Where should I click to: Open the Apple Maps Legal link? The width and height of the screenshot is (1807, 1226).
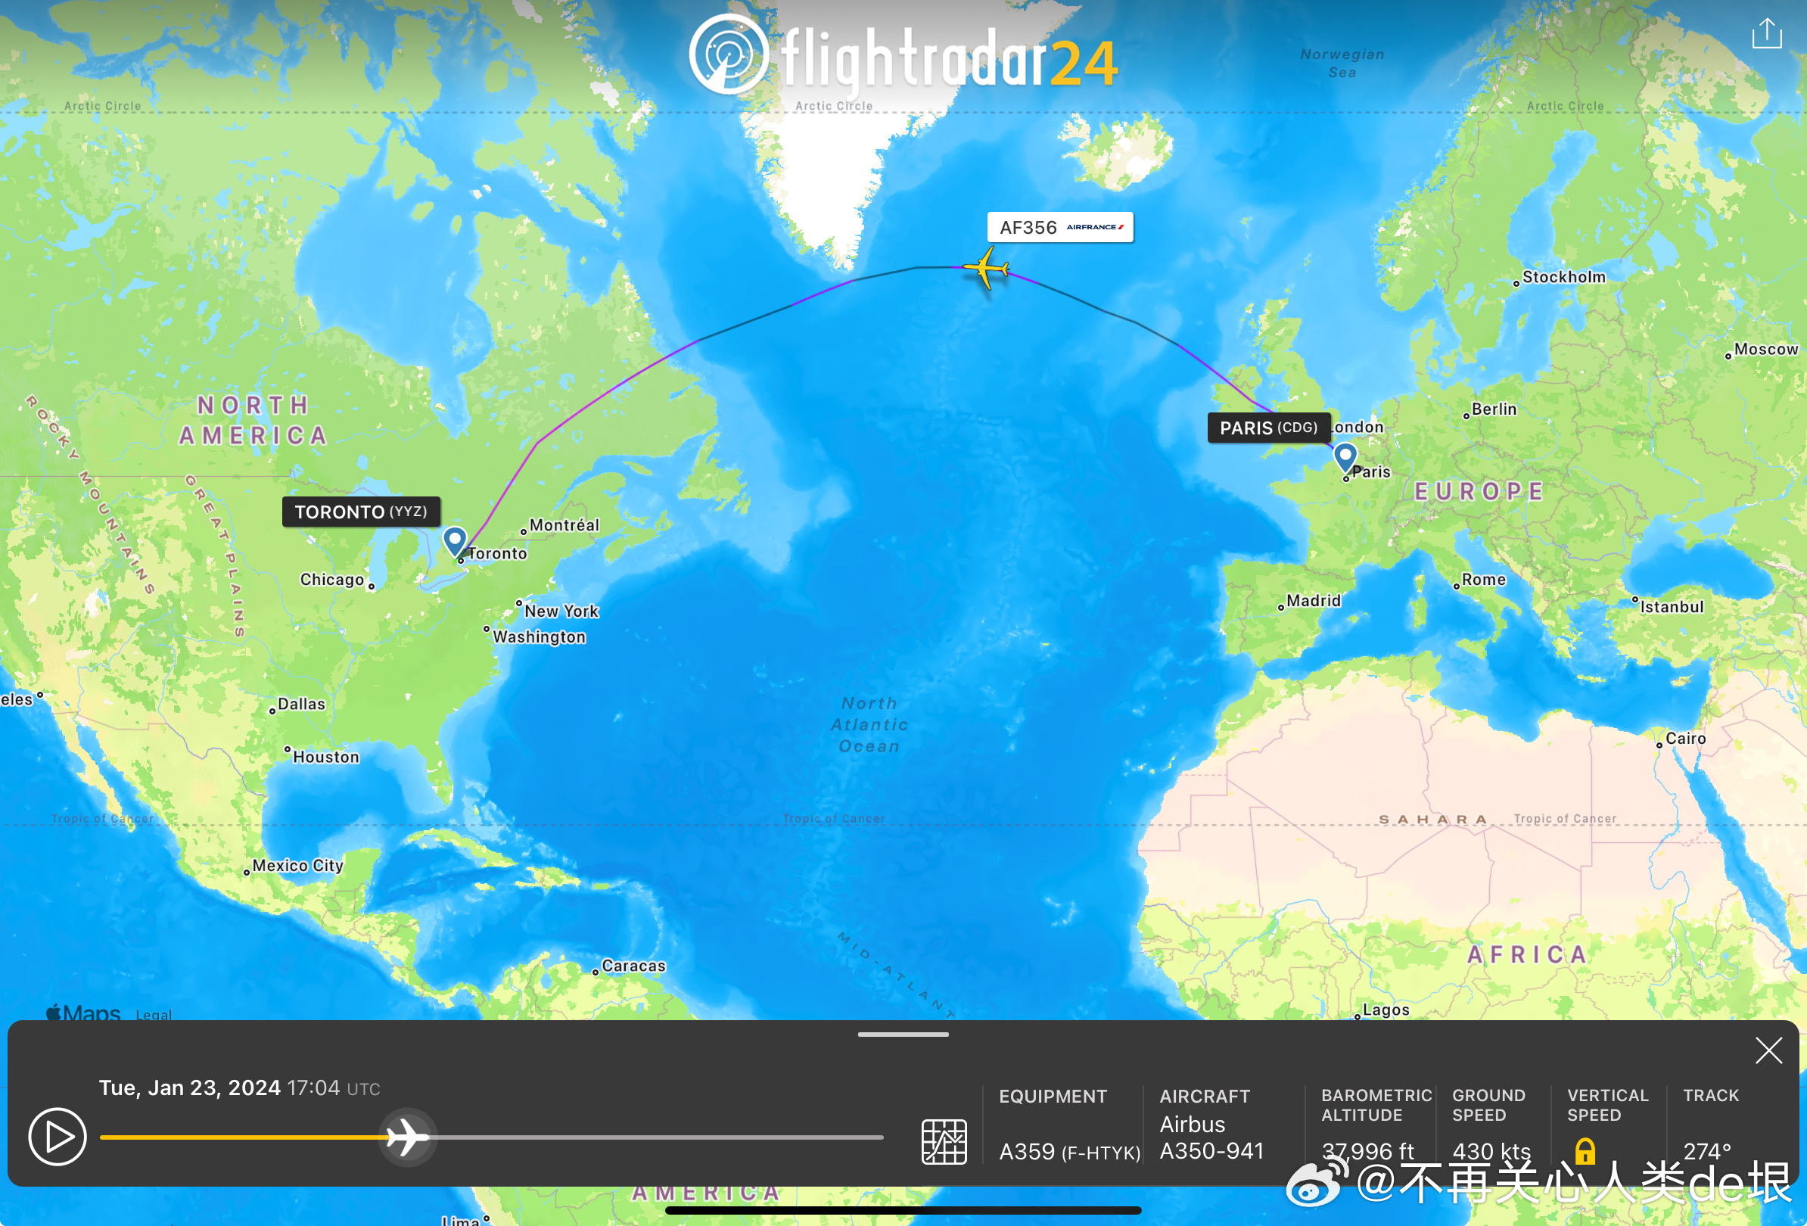click(x=154, y=1014)
